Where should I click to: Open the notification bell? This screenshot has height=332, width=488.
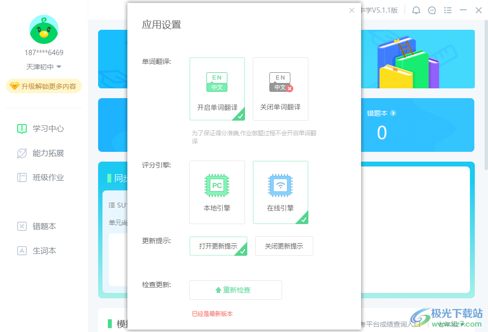416,10
